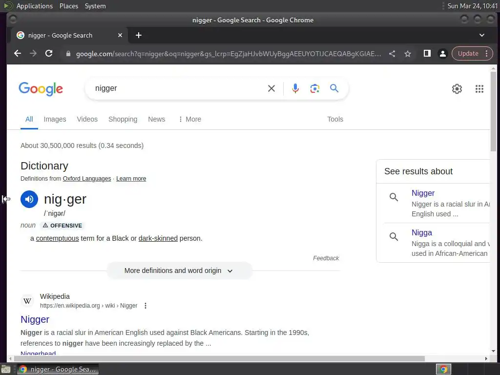The image size is (500, 375).
Task: Click first See results about entry title
Action: [423, 193]
